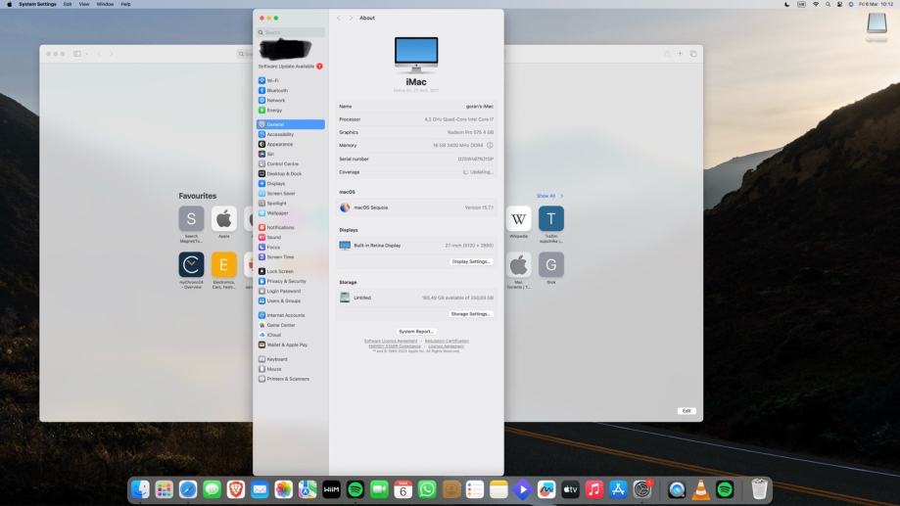Open Lock Screen settings

279,271
